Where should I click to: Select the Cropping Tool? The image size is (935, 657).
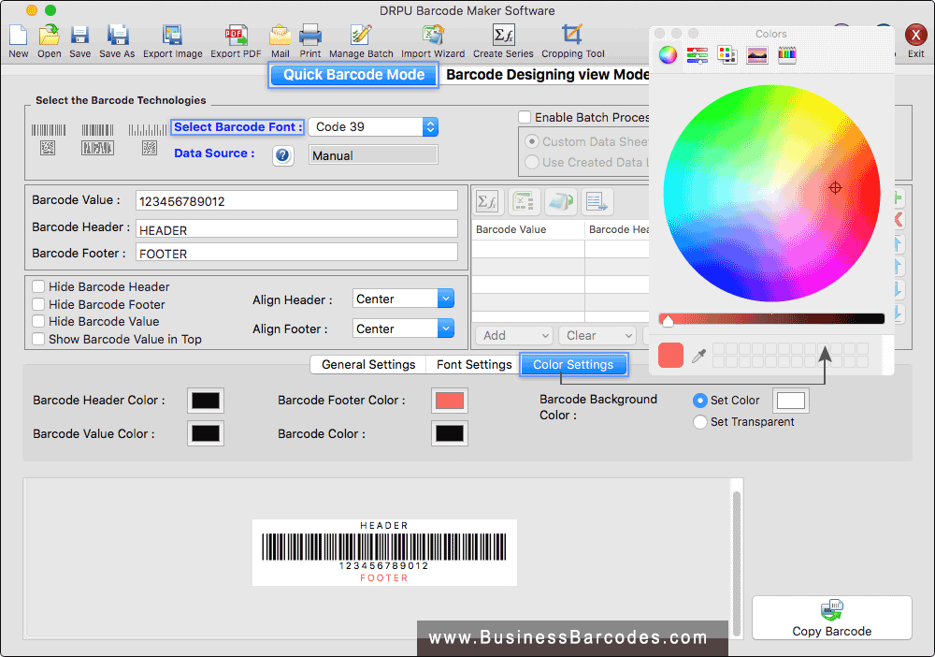click(x=572, y=36)
